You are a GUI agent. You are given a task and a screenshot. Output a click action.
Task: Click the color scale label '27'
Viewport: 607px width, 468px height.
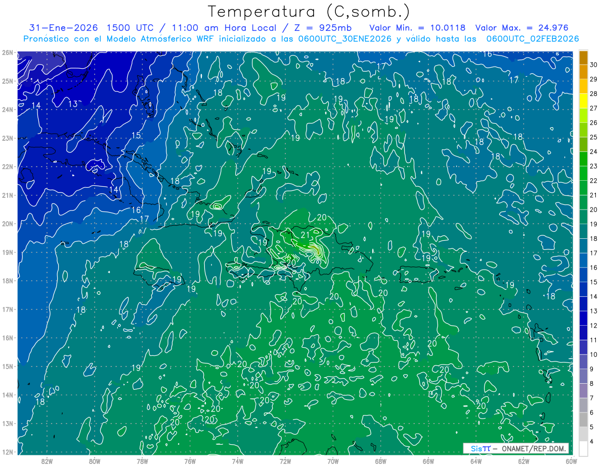593,108
